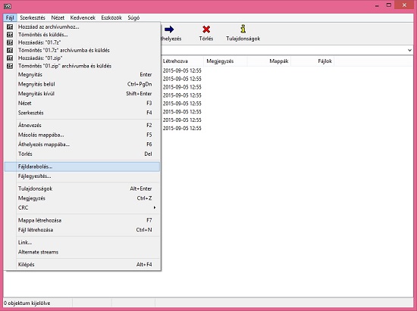Screen dimensions: 417x311
Task: Click the highlighted 'Fájldarabolás...' item
Action: point(82,166)
